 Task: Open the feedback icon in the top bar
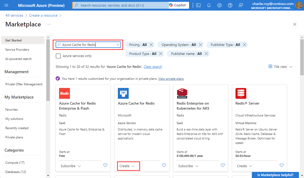click(240, 5)
